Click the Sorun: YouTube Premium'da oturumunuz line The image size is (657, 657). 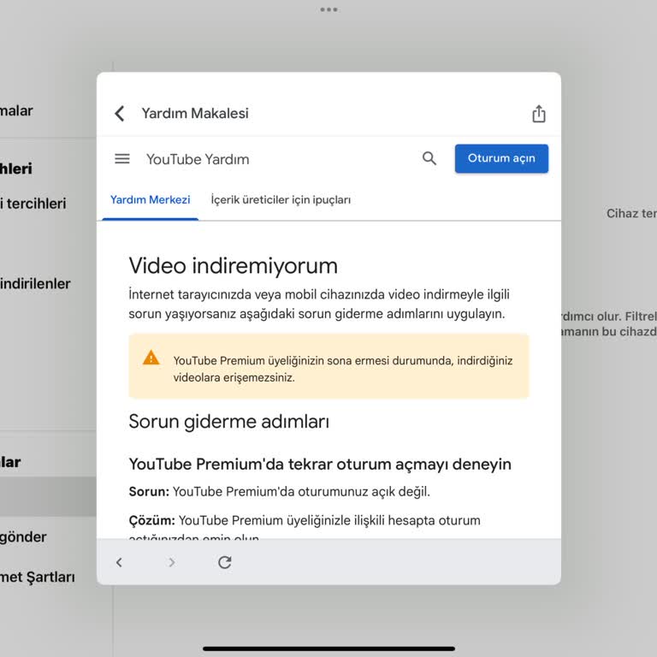[280, 492]
